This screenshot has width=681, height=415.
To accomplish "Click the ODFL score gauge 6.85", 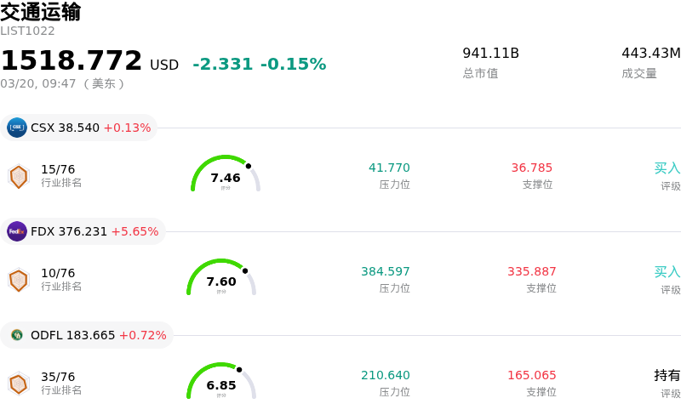I will pos(221,382).
